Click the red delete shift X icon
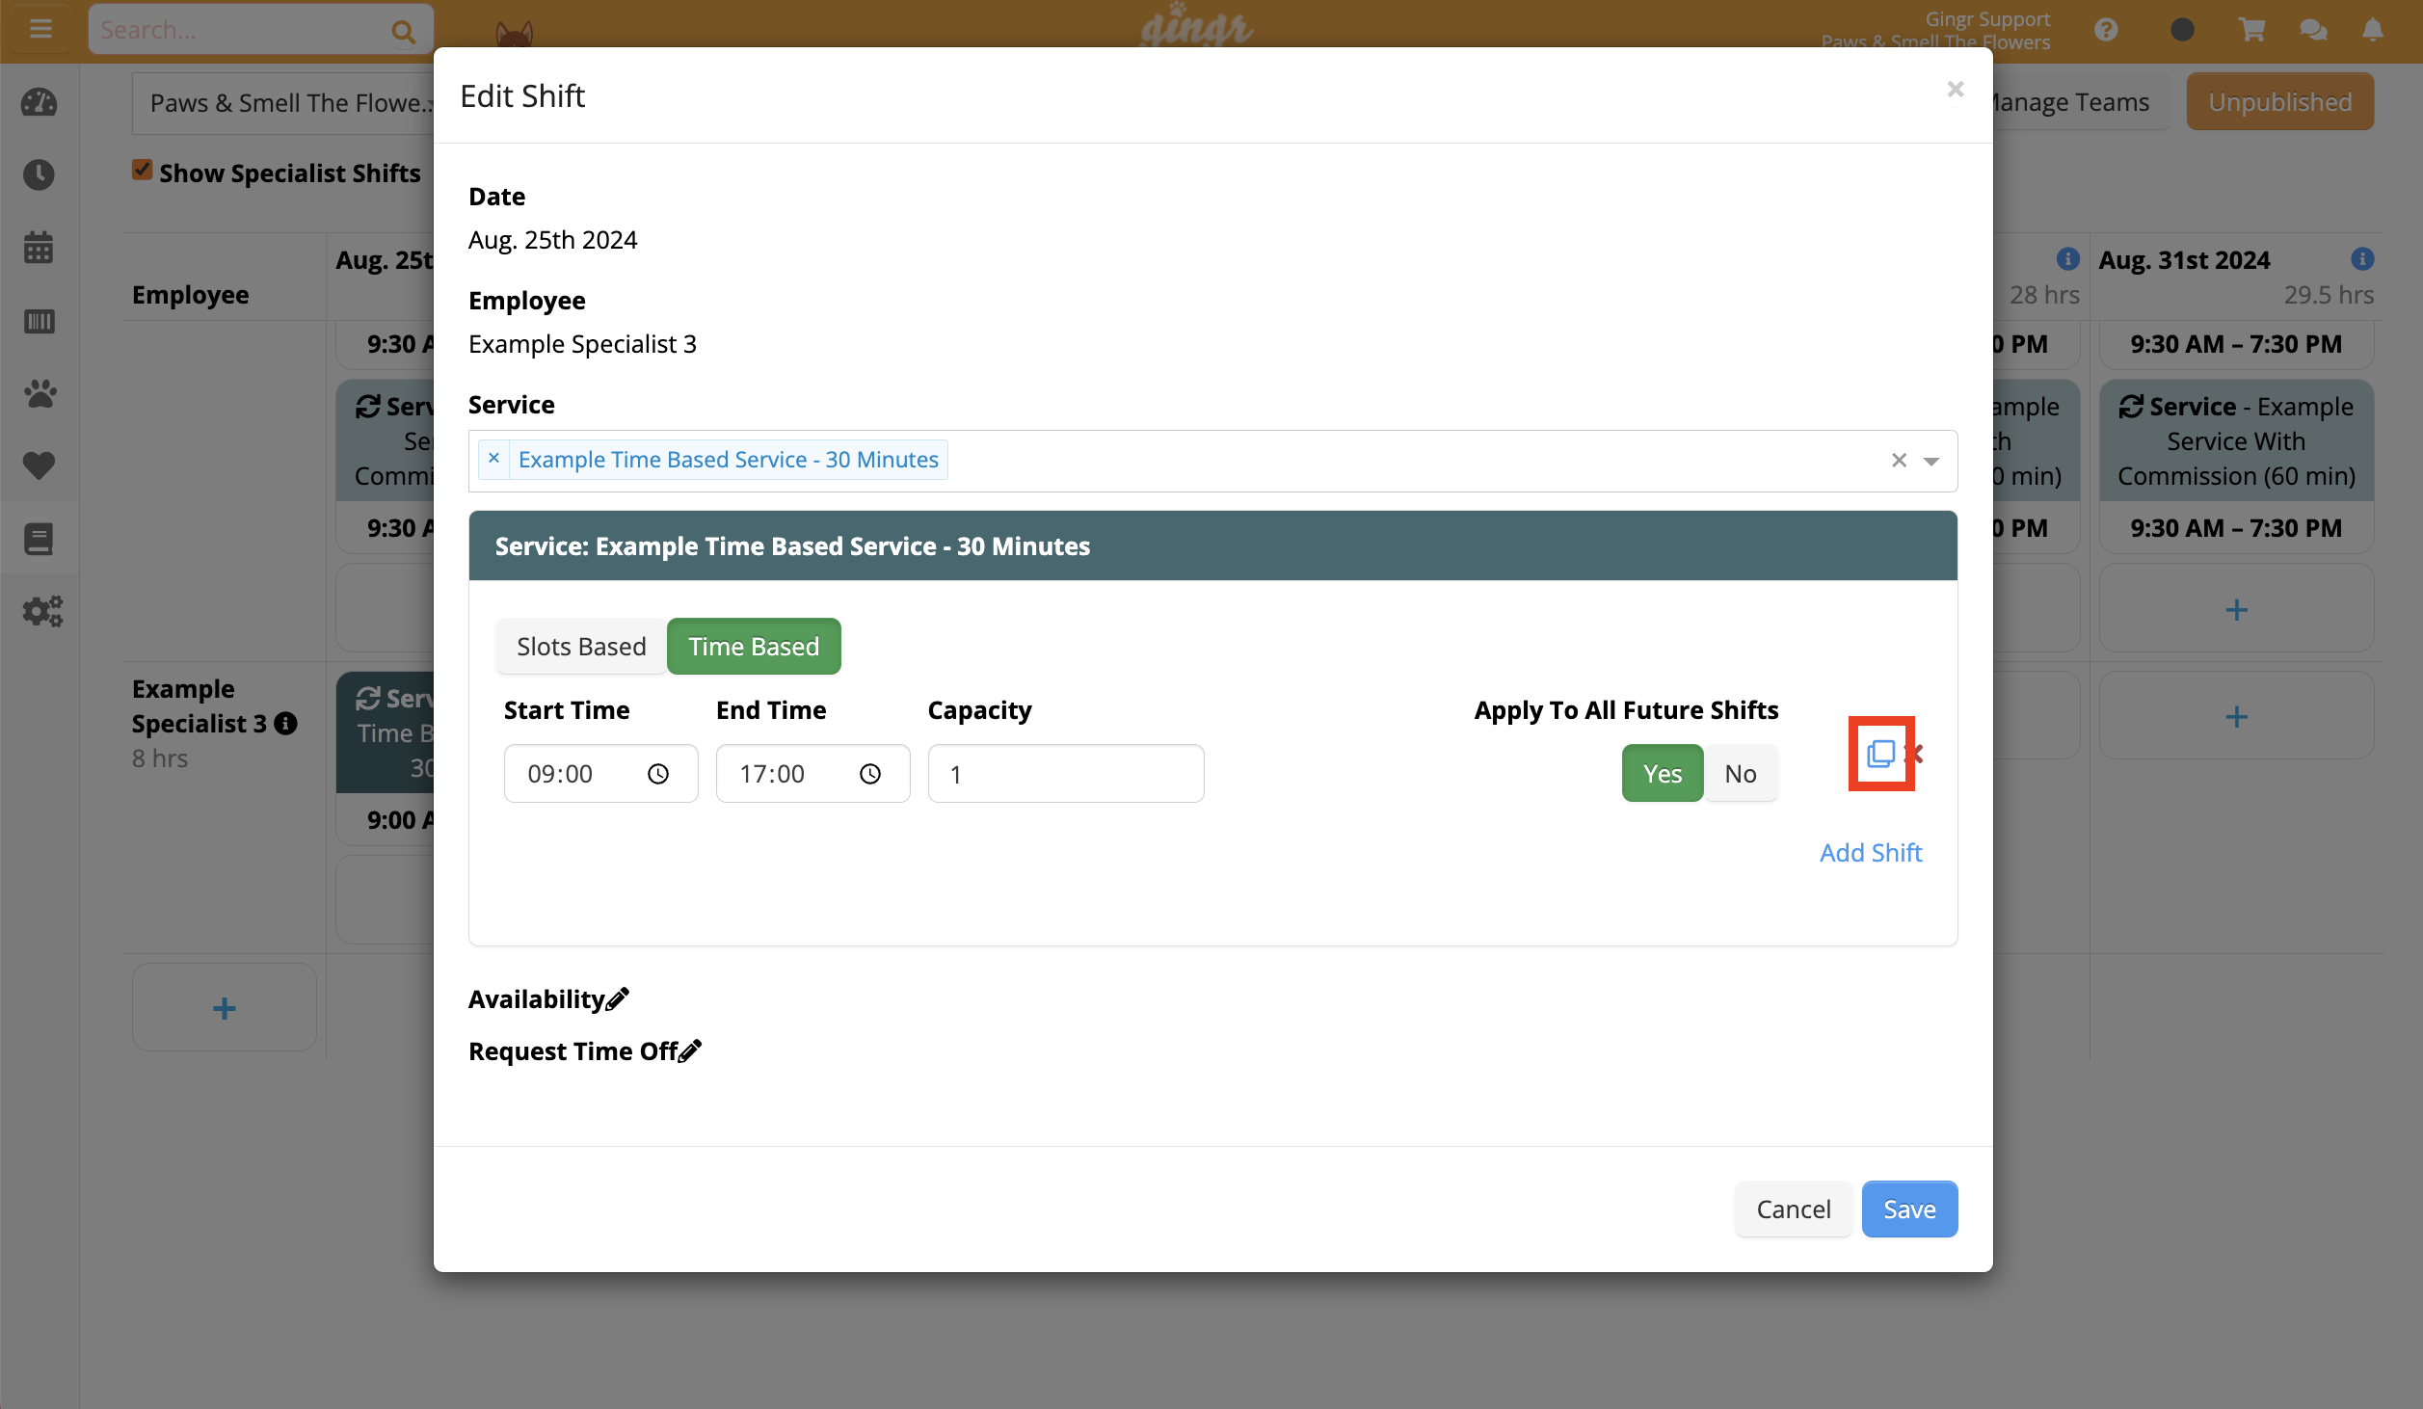Viewport: 2423px width, 1409px height. pyautogui.click(x=1916, y=754)
